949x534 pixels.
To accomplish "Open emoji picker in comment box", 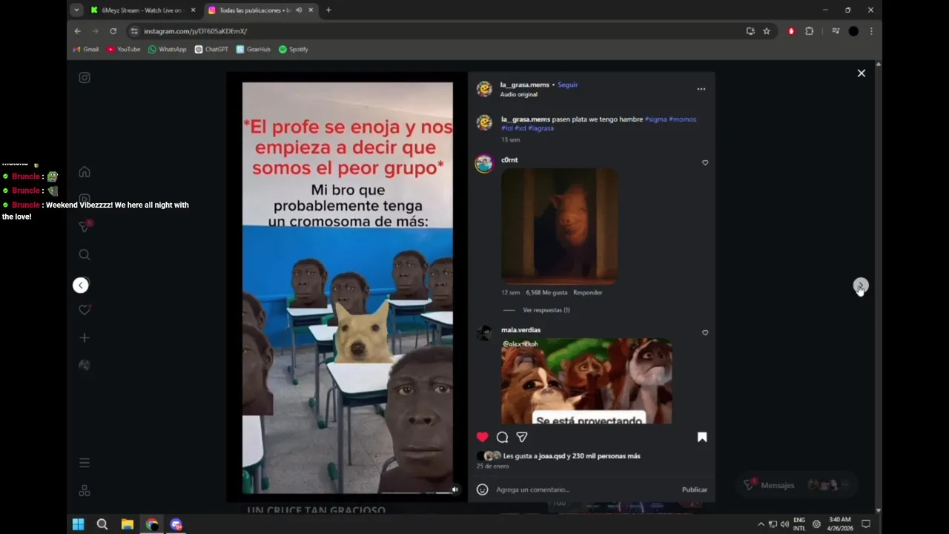I will [483, 489].
